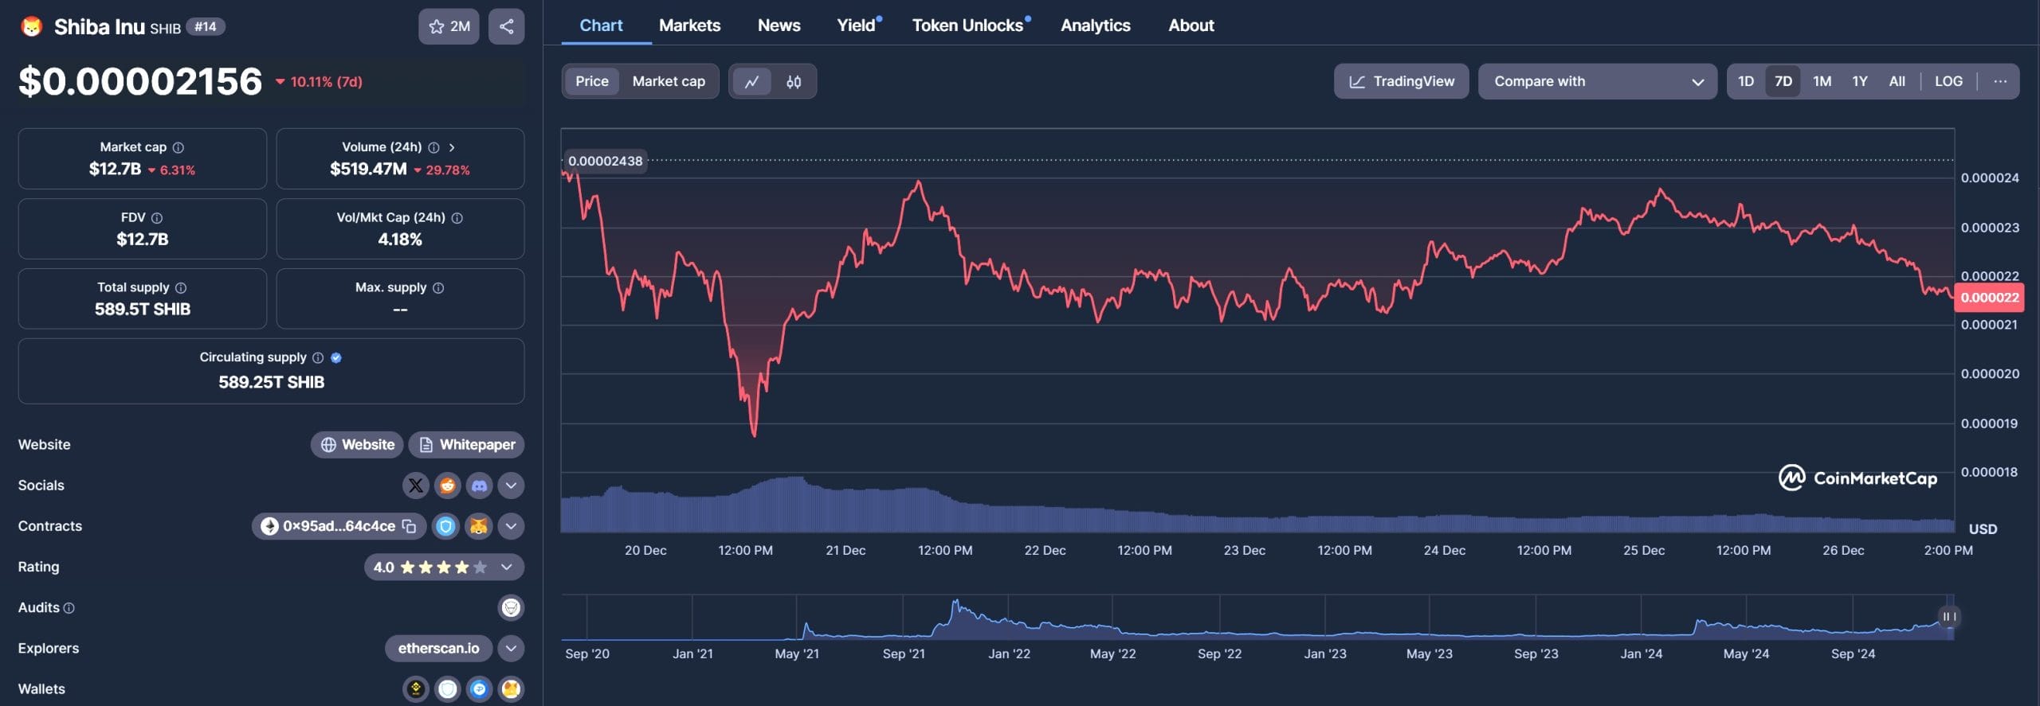The image size is (2040, 706).
Task: Switch chart to Price view
Action: pyautogui.click(x=592, y=81)
